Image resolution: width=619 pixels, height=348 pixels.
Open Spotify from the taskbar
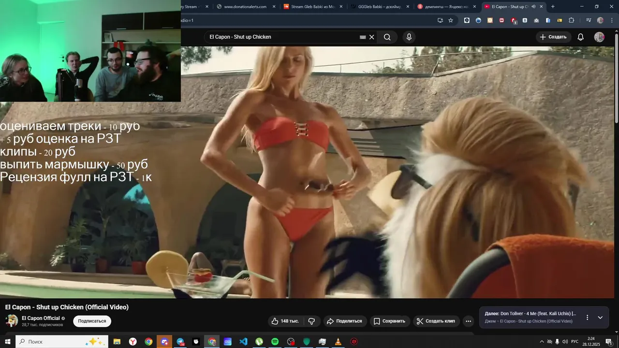coord(275,342)
